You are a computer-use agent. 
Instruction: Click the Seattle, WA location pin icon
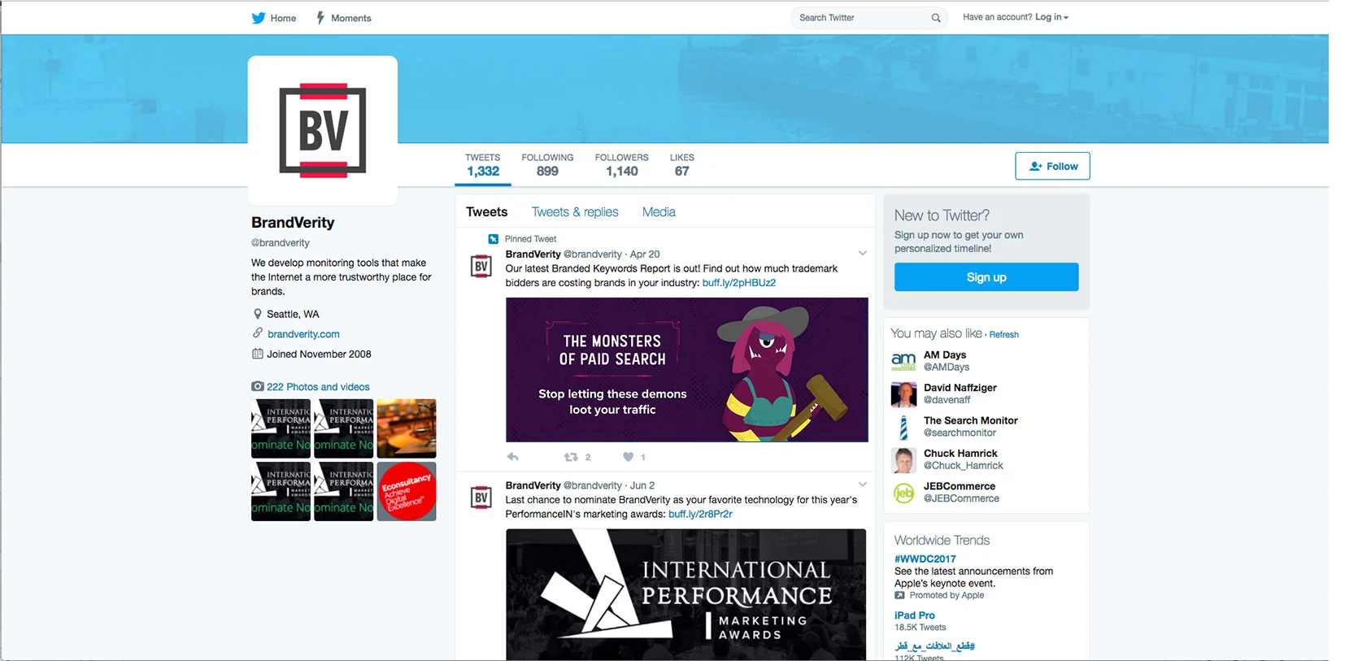(258, 314)
